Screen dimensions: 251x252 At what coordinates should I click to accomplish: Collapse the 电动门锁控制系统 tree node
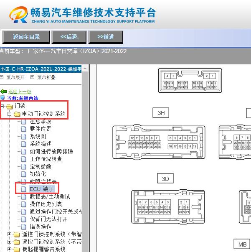point(9,114)
